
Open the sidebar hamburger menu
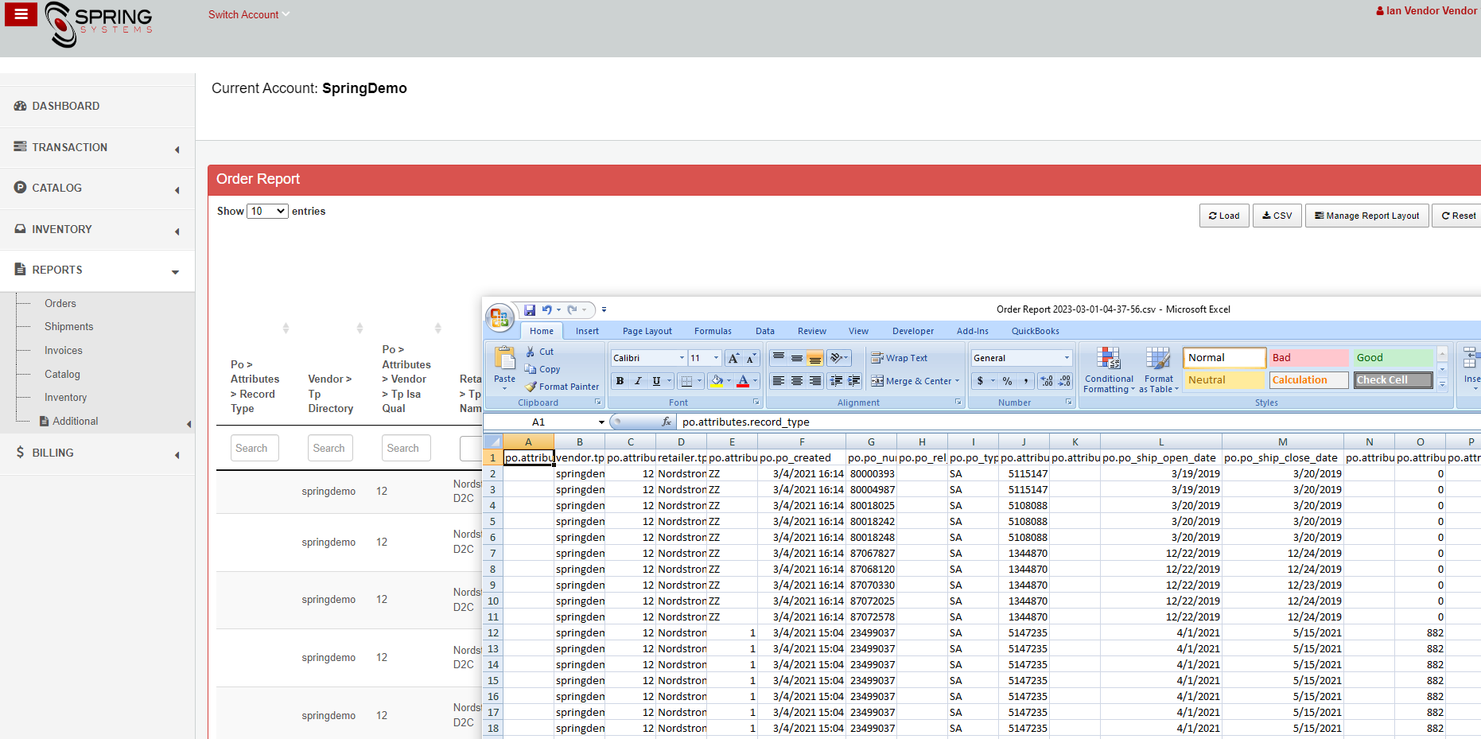[x=21, y=14]
